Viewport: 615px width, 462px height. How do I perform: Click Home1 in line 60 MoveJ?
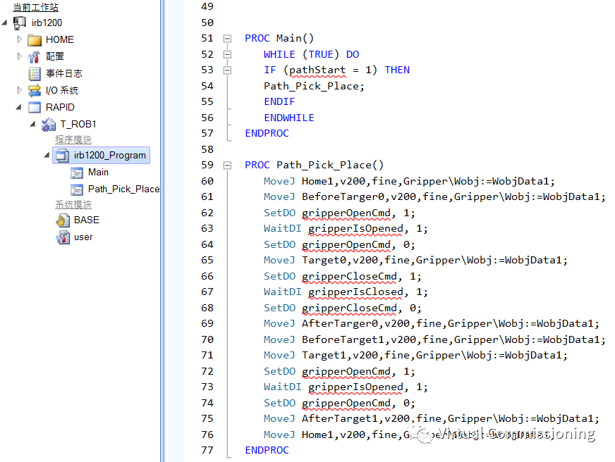tap(317, 181)
